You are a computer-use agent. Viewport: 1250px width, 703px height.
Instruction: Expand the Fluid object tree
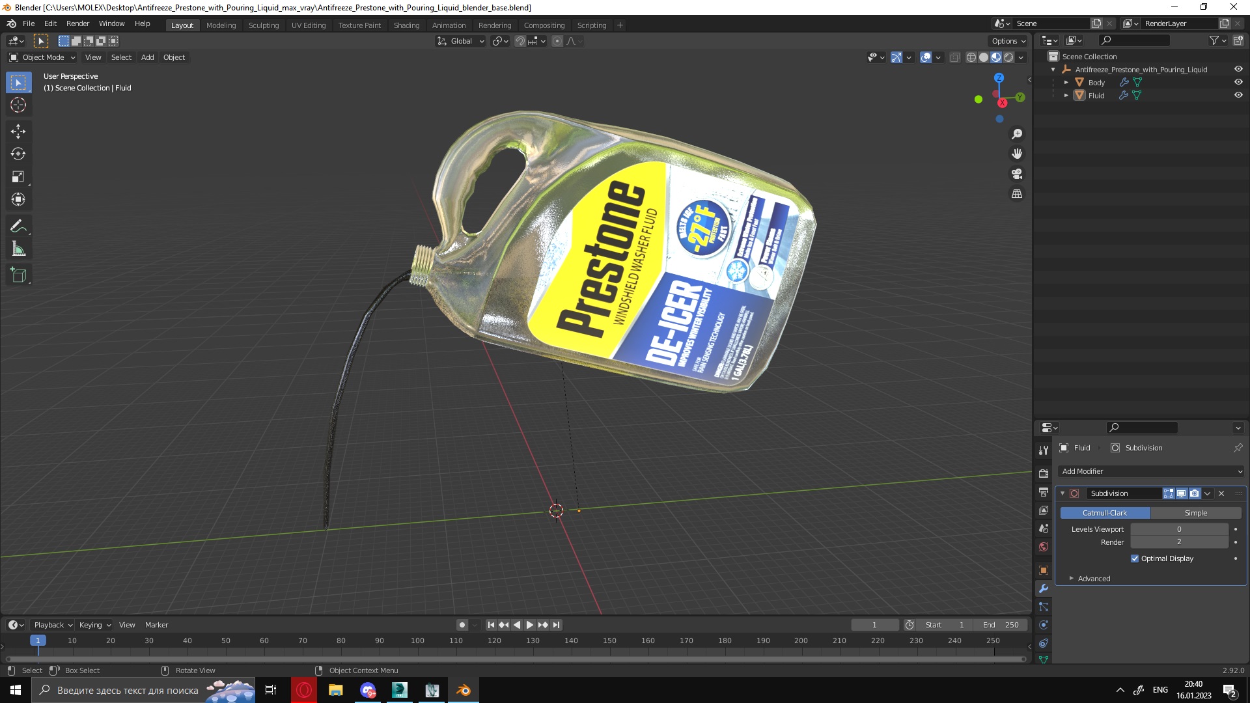tap(1066, 96)
